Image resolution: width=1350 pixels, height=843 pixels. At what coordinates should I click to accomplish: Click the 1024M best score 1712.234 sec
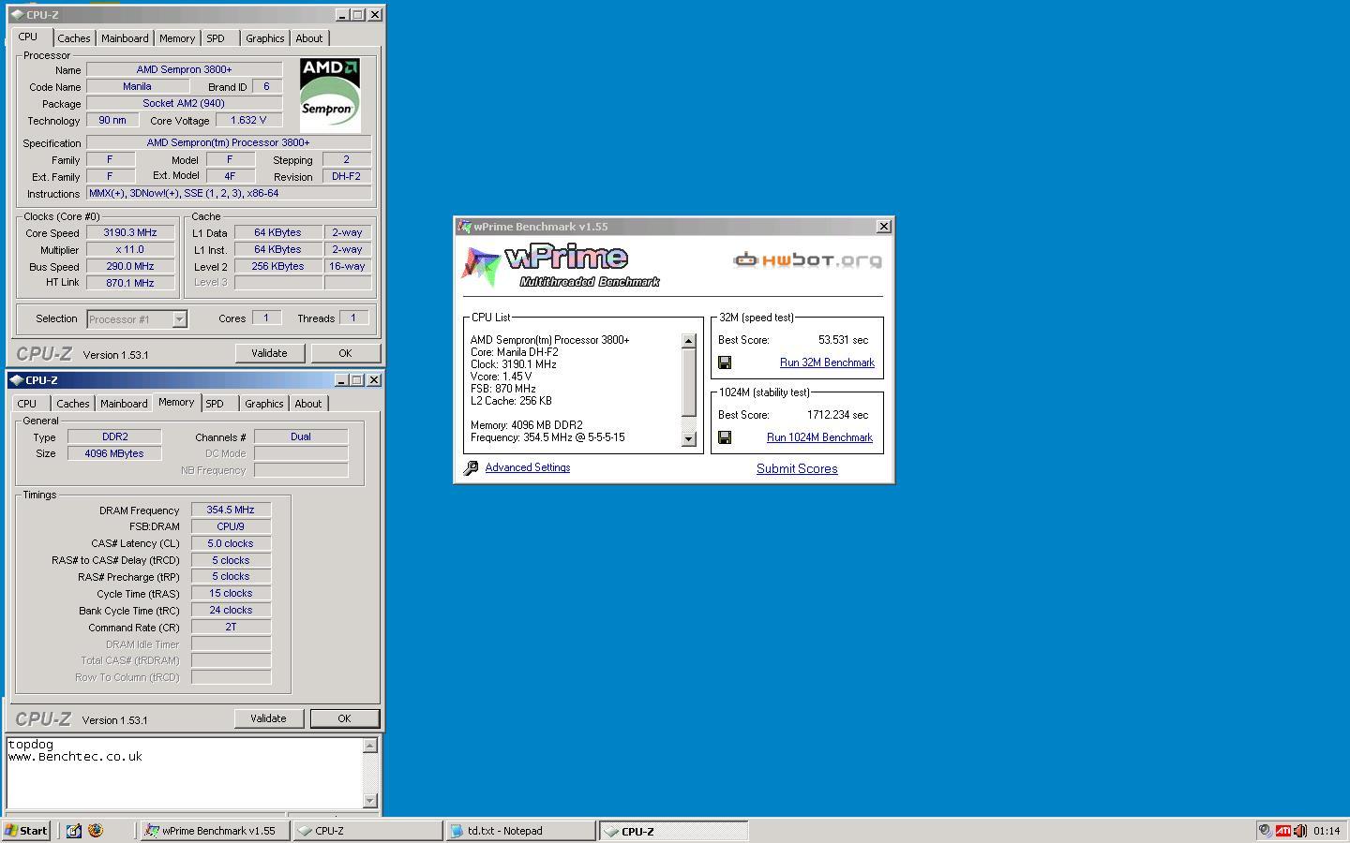pos(837,415)
